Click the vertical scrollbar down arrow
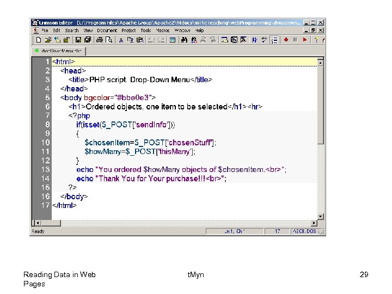The height and width of the screenshot is (294, 392). click(x=320, y=217)
